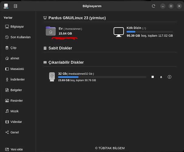This screenshot has height=152, width=184.
Task: Click the share icon of Genel
Action: (x=7, y=132)
